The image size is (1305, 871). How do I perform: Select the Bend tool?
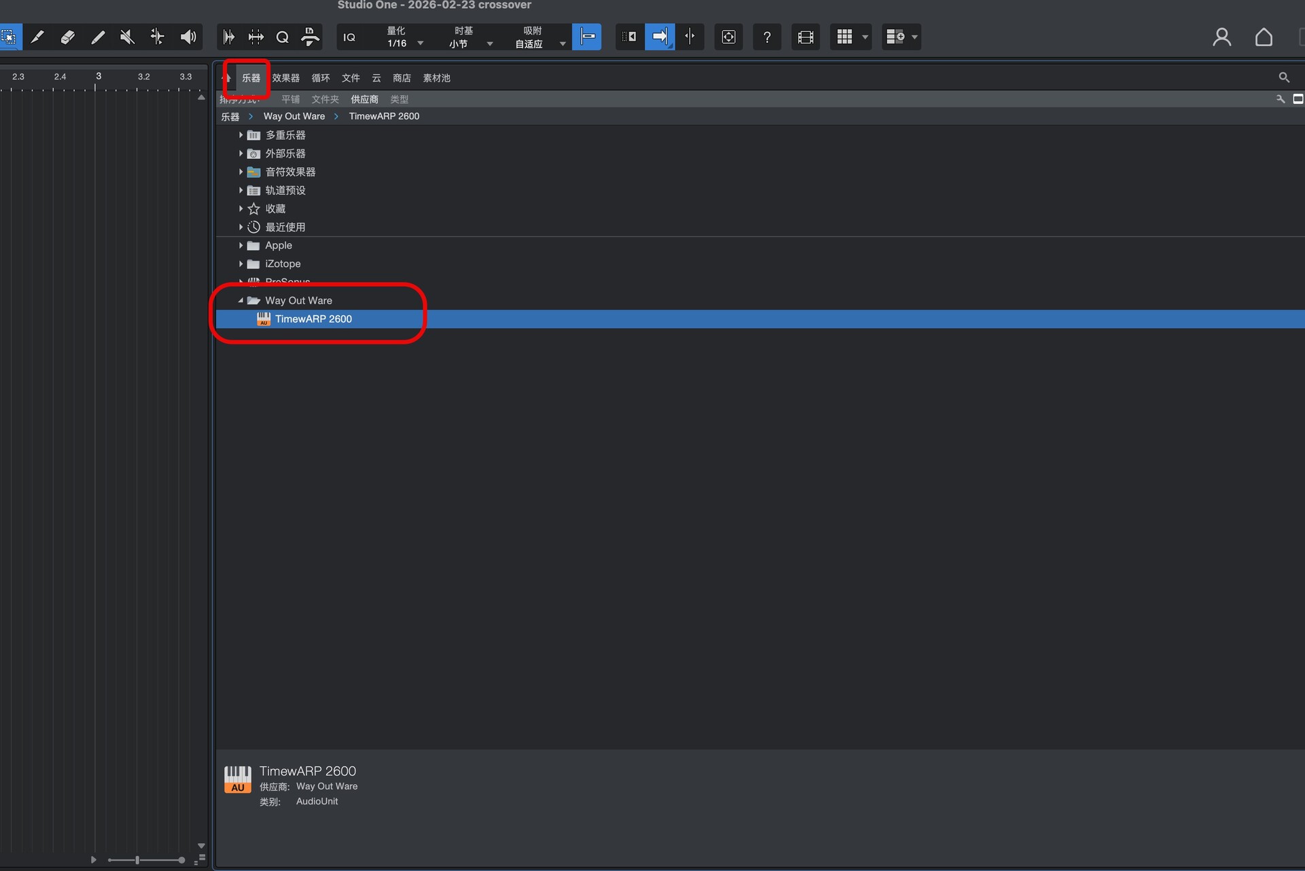(157, 37)
